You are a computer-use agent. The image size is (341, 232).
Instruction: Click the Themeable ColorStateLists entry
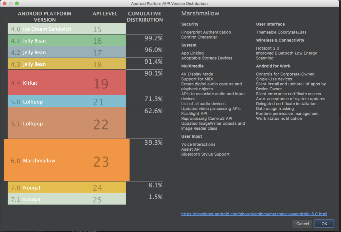click(x=281, y=32)
